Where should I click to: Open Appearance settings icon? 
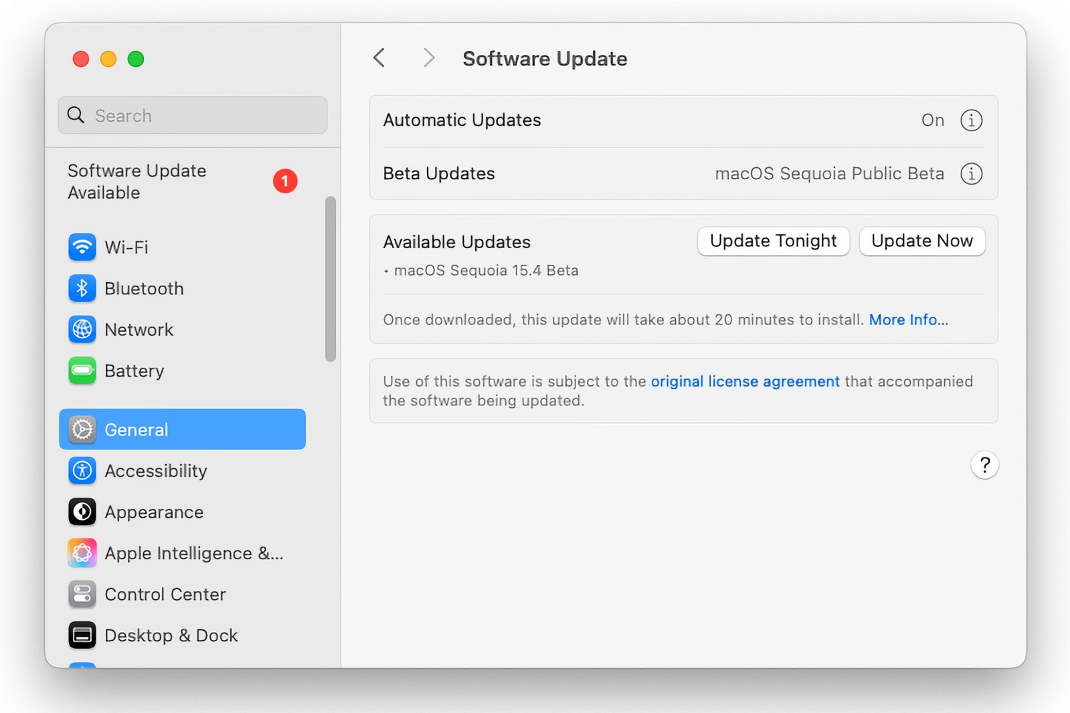point(82,512)
